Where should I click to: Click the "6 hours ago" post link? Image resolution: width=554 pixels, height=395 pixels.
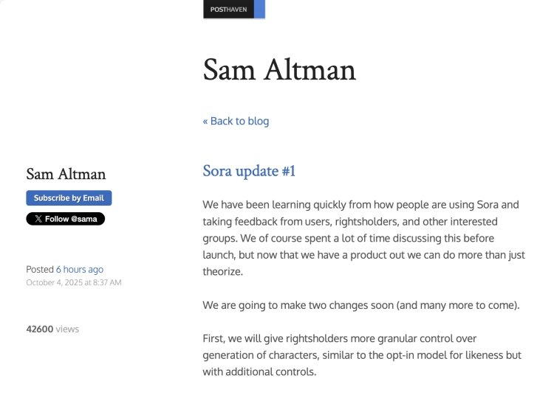(80, 270)
